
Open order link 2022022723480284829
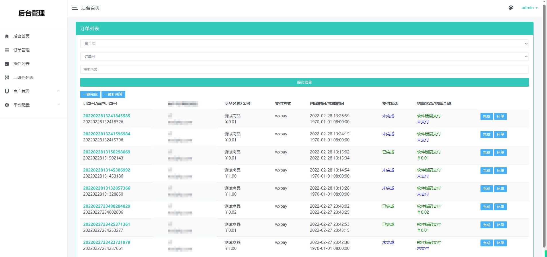[x=107, y=206]
